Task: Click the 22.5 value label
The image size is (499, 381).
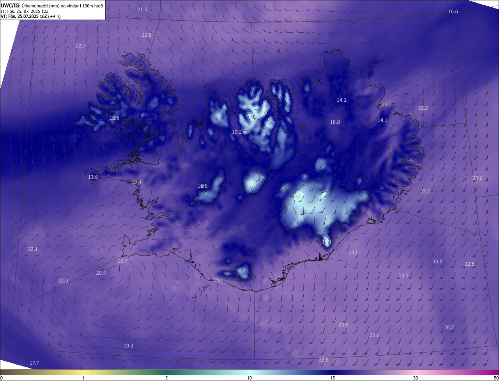Action: 469,264
